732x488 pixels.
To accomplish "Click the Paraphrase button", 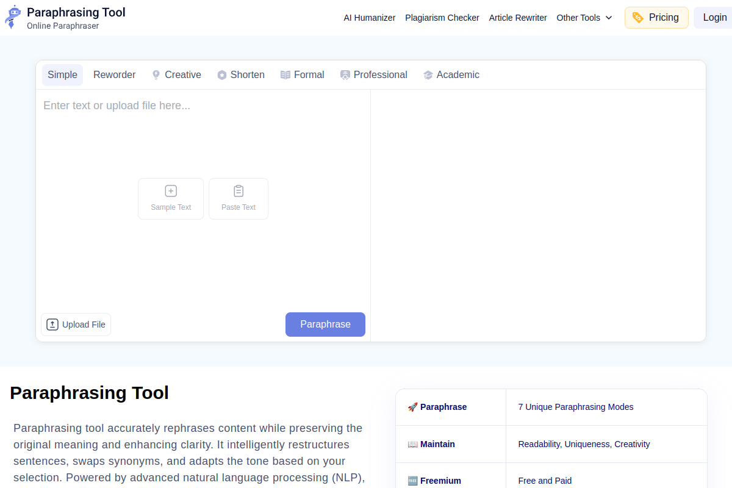I will [x=325, y=325].
